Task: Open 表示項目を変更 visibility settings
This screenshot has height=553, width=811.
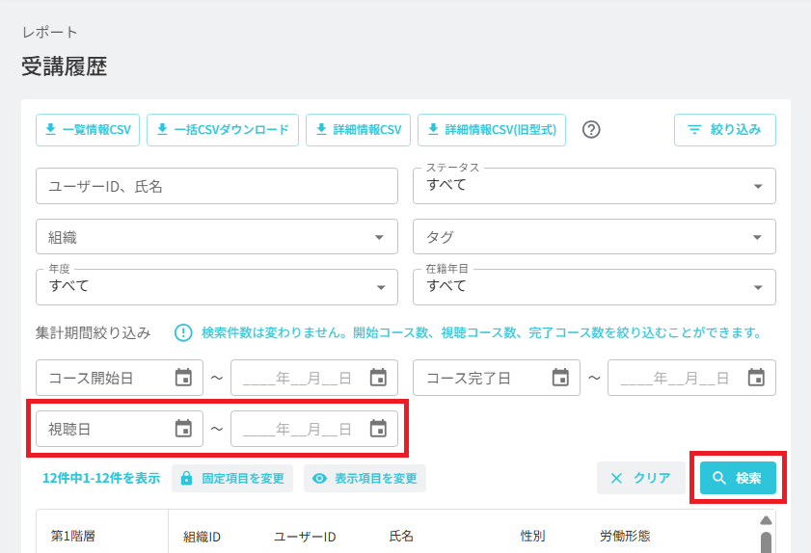Action: [365, 479]
